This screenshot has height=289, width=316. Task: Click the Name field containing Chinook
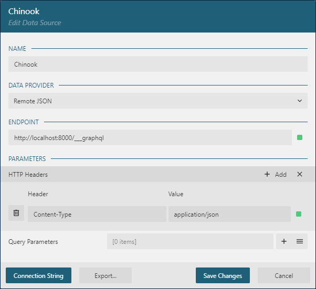coord(157,64)
